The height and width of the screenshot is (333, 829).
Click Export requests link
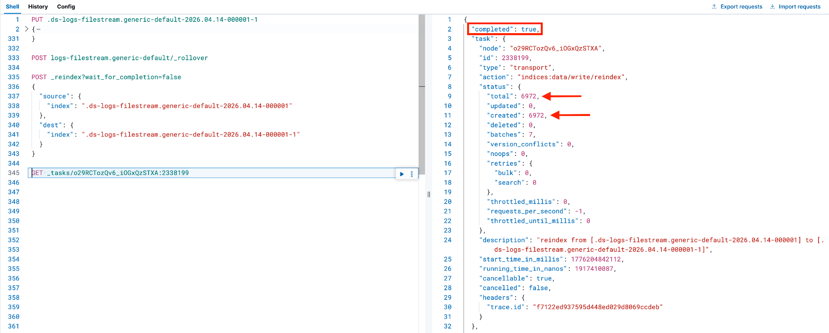[741, 6]
